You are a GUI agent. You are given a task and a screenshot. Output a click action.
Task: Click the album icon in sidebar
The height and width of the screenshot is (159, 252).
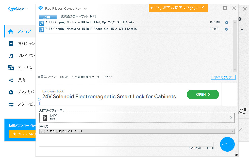(11, 68)
